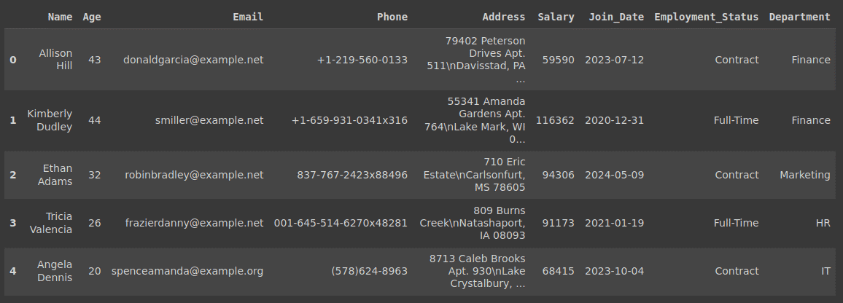Click the smiller@example.net email cell
This screenshot has width=843, height=303.
click(x=209, y=120)
